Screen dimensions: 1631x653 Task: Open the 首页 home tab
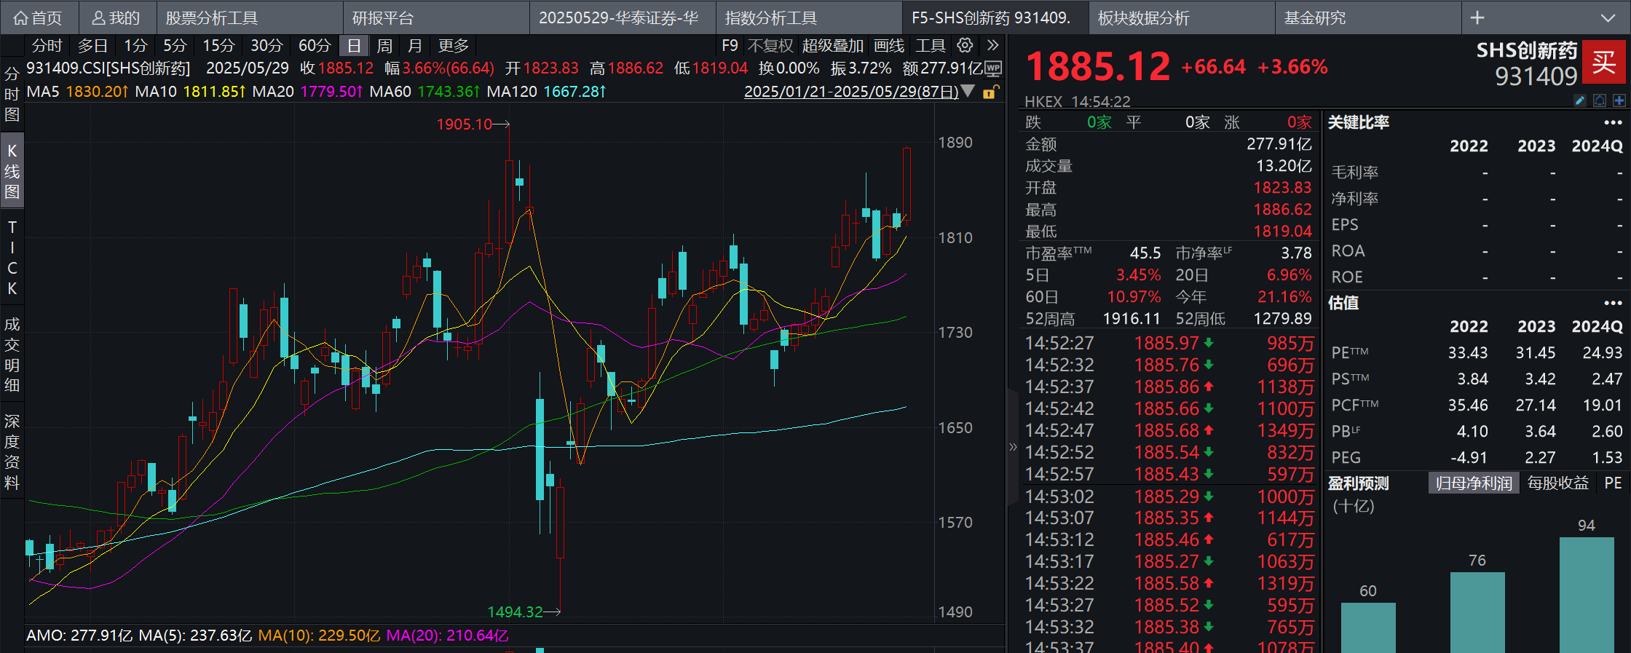[x=38, y=17]
